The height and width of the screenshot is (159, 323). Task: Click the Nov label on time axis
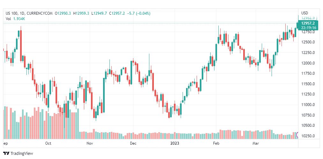point(90,143)
